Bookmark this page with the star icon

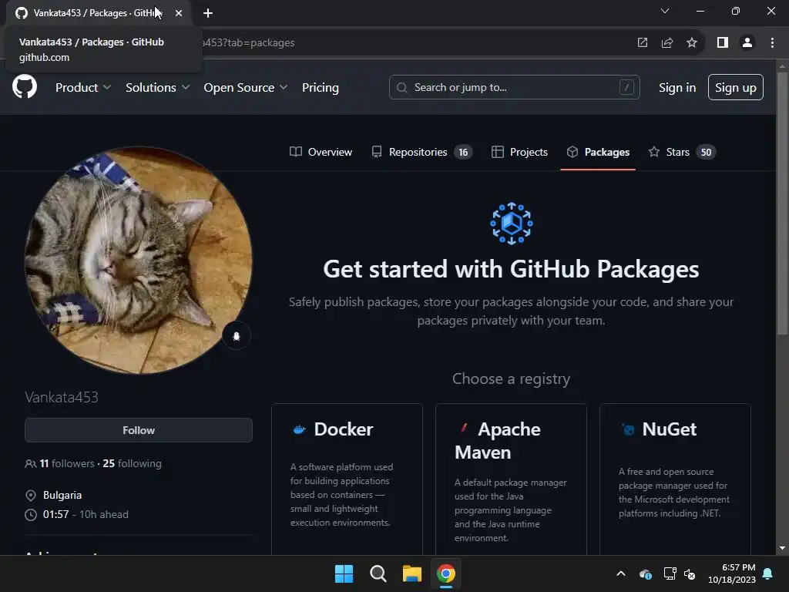(x=692, y=43)
